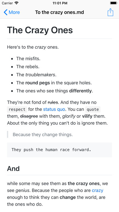Tap the battery icon in status bar
This screenshot has height=212, width=119.
pyautogui.click(x=113, y=3)
